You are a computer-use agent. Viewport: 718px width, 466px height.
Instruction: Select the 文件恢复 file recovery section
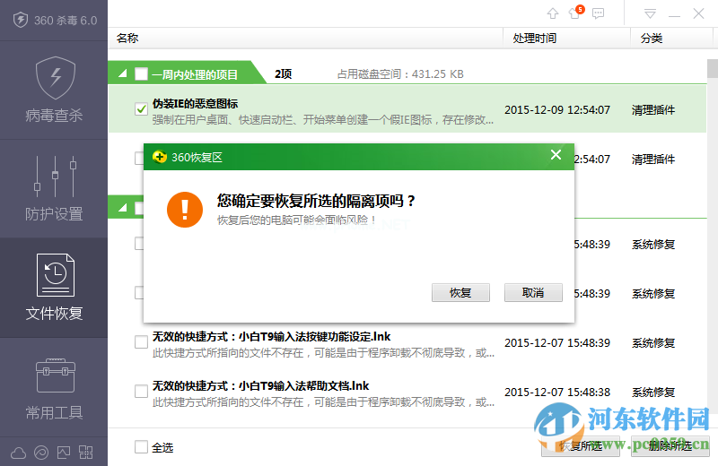pos(54,287)
